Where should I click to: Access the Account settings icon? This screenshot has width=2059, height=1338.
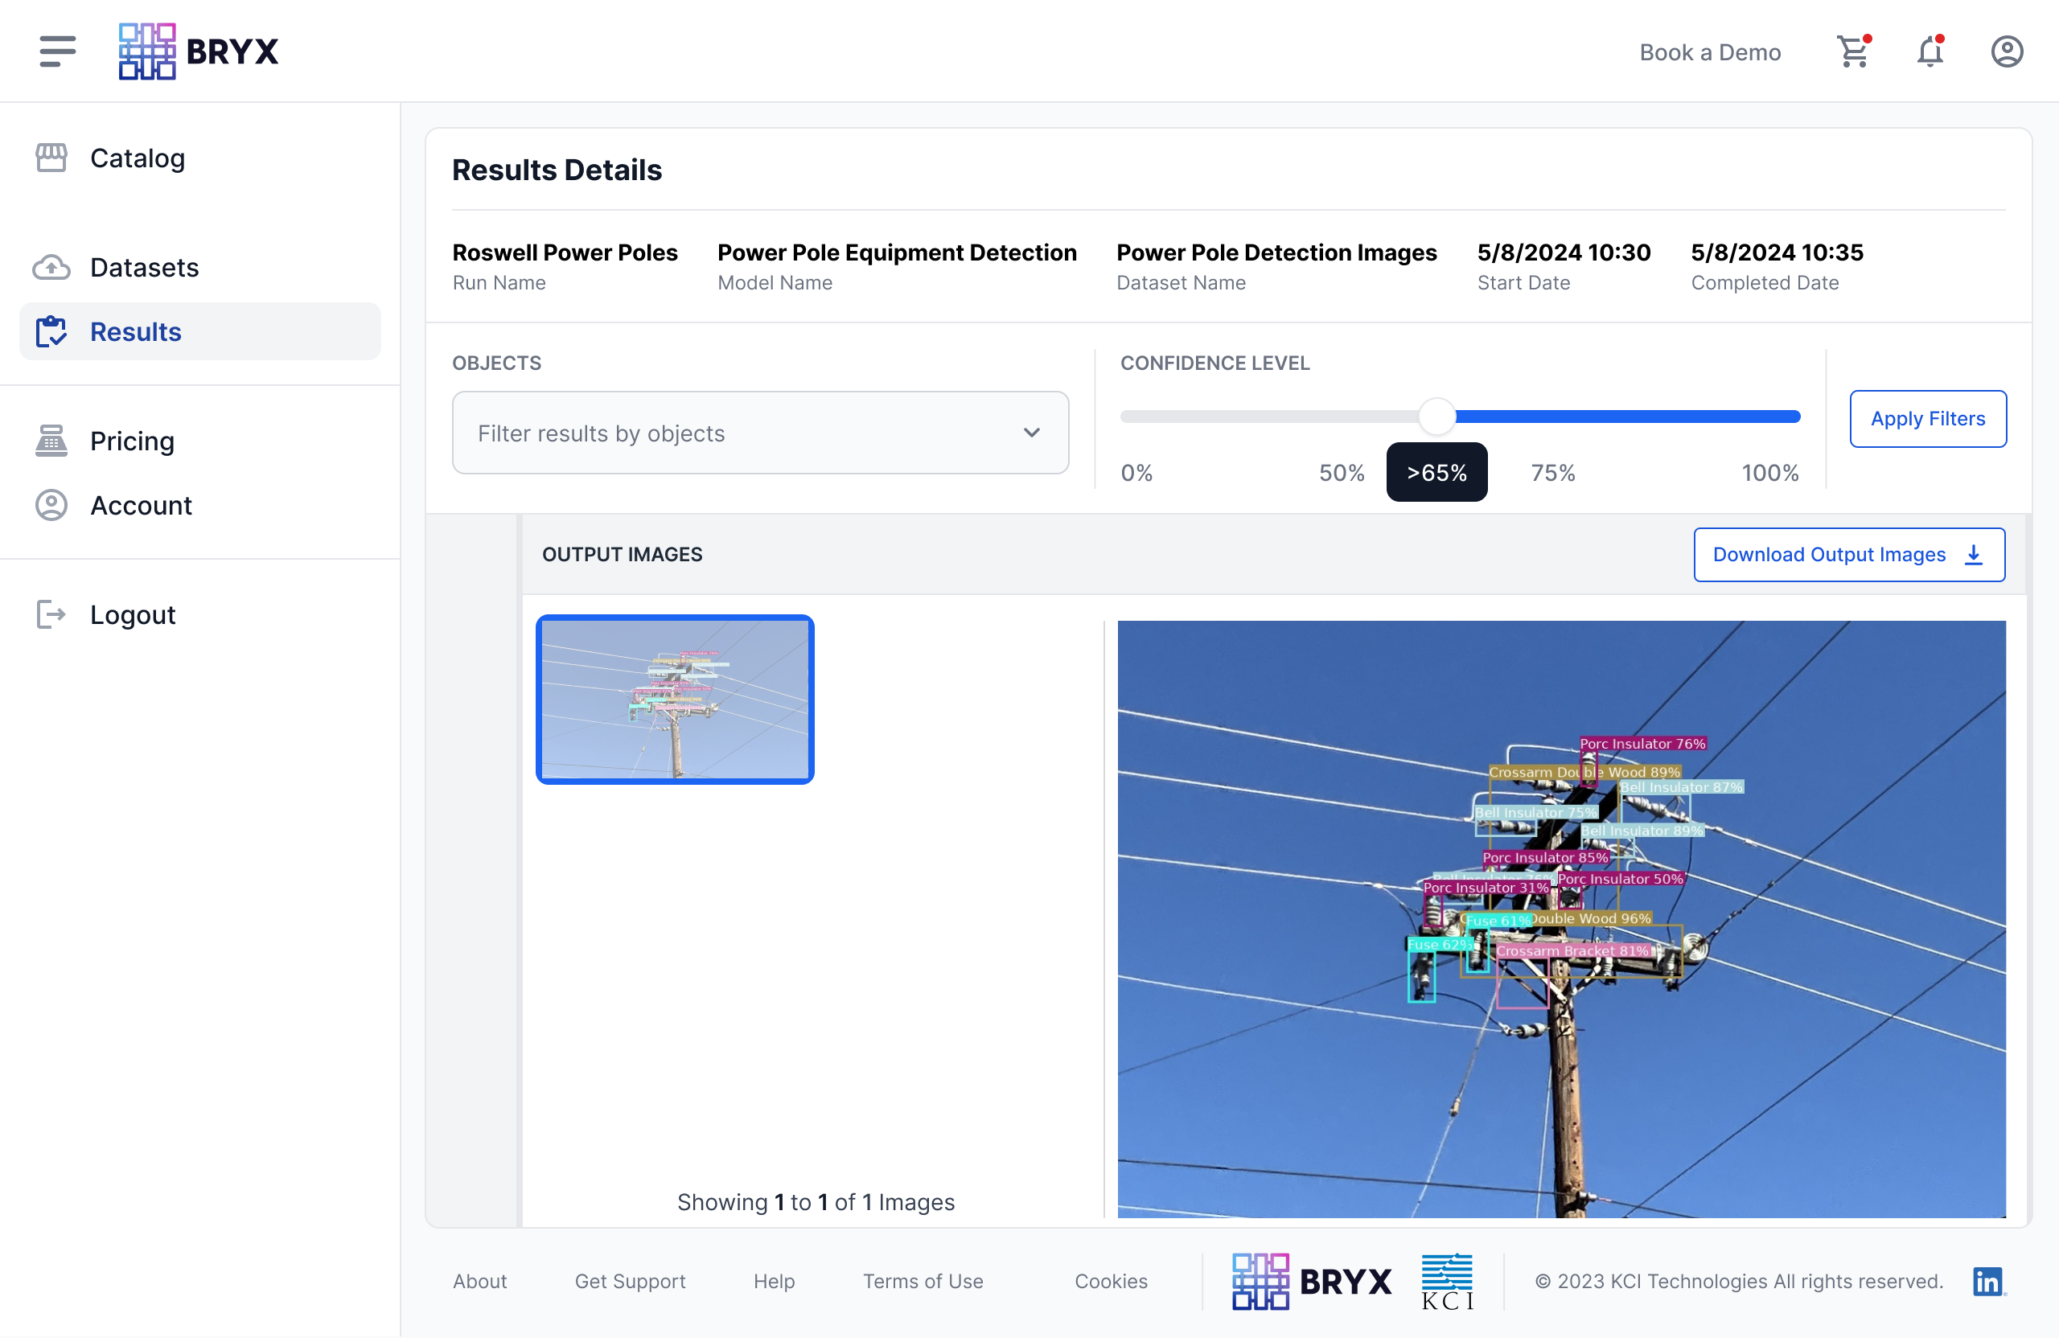tap(2007, 50)
